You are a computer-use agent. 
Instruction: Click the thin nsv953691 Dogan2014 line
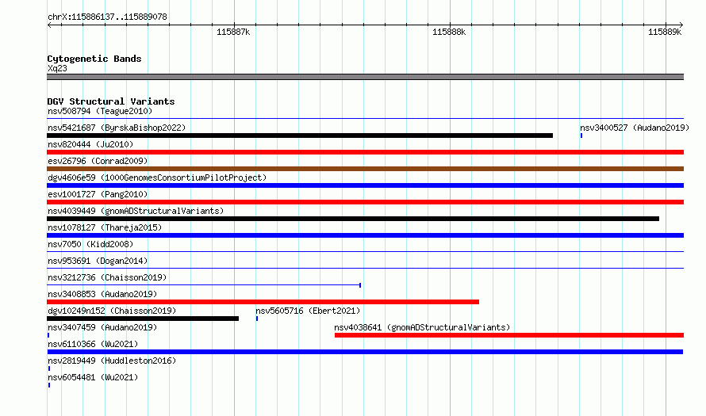coord(365,269)
